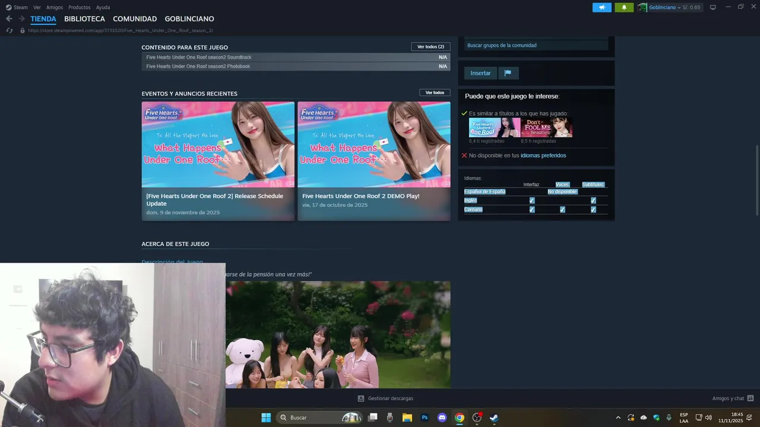This screenshot has width=760, height=427.
Task: Click the Inglés Interfaz checkmark
Action: tap(531, 200)
